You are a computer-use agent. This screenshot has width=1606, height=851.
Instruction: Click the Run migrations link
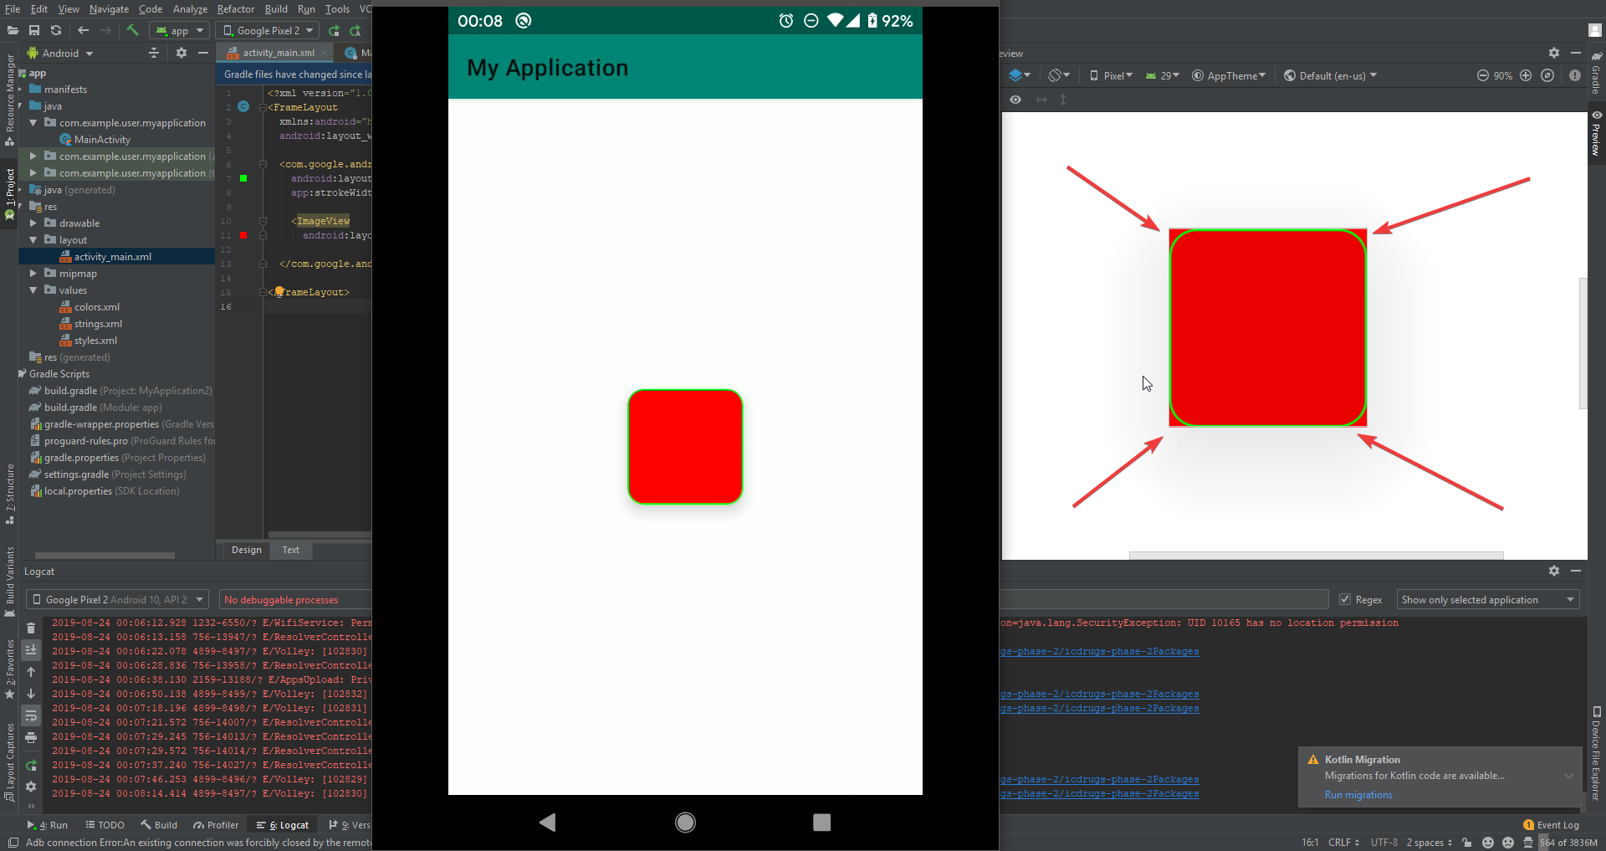click(x=1358, y=795)
